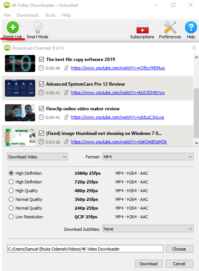The width and height of the screenshot is (199, 271).
Task: Open the Format MP4 dropdown
Action: tap(148, 157)
